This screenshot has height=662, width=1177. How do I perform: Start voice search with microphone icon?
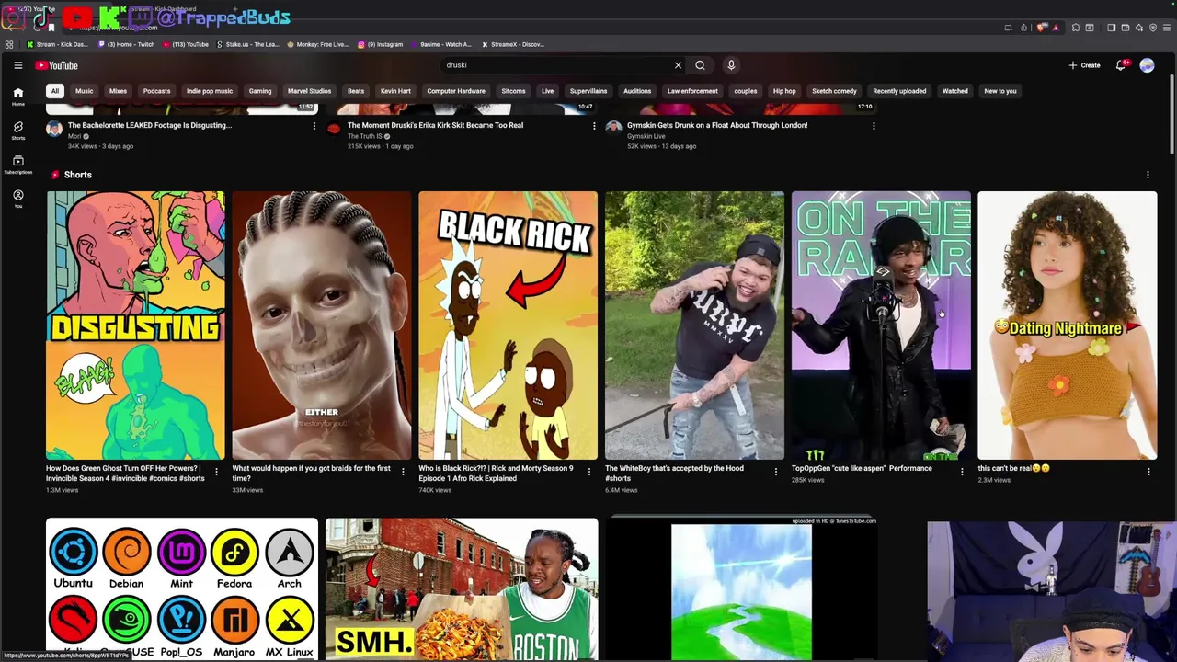coord(731,65)
